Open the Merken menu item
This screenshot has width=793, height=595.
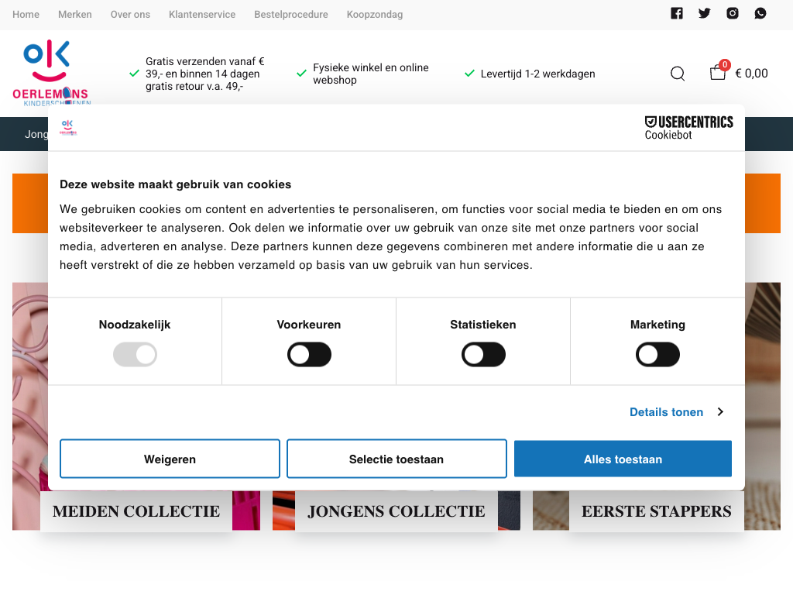pos(75,15)
